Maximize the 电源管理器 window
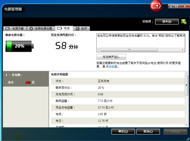The width and height of the screenshot is (190, 141). (176, 6)
